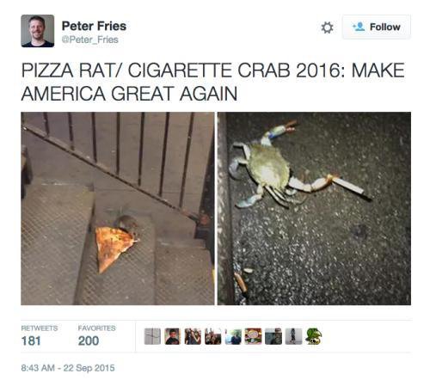Click the Peter Fries display name
The height and width of the screenshot is (380, 430).
(94, 26)
